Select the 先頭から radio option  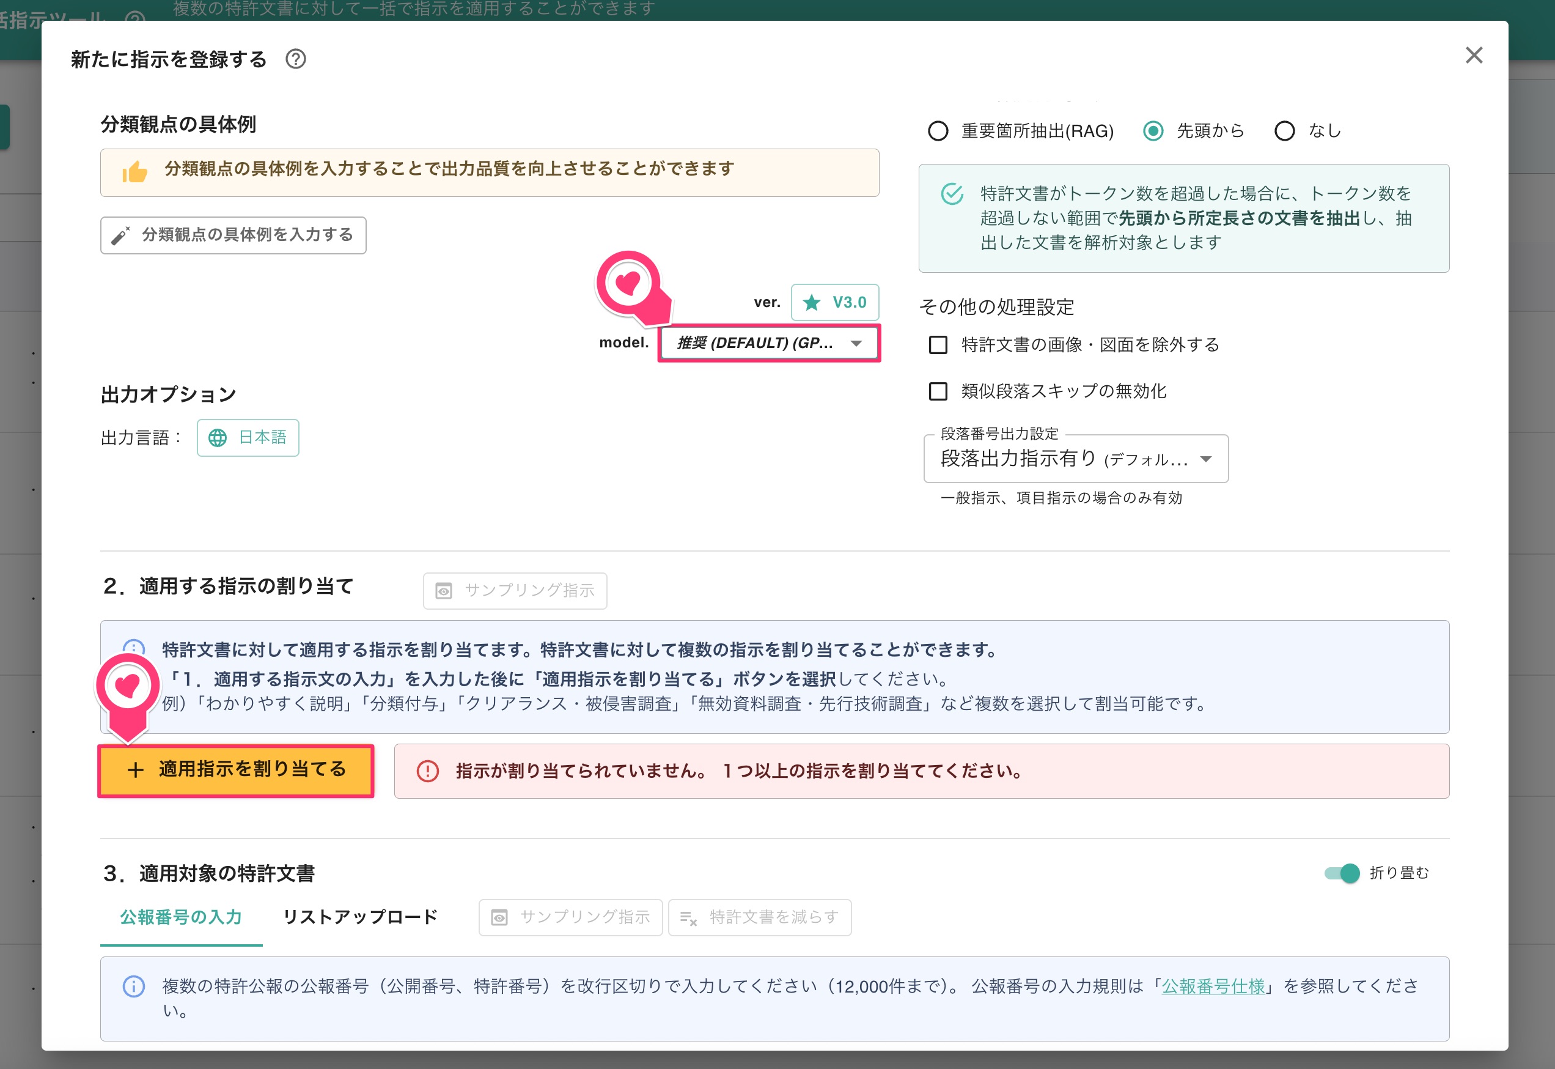click(1153, 131)
